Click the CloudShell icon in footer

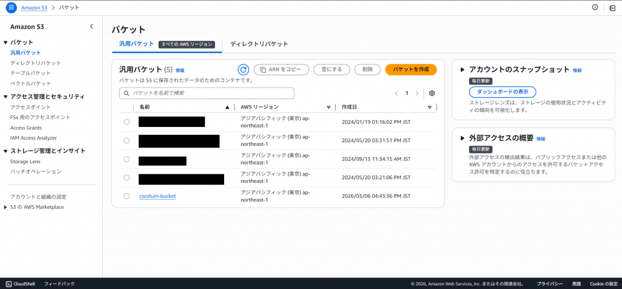coord(8,284)
